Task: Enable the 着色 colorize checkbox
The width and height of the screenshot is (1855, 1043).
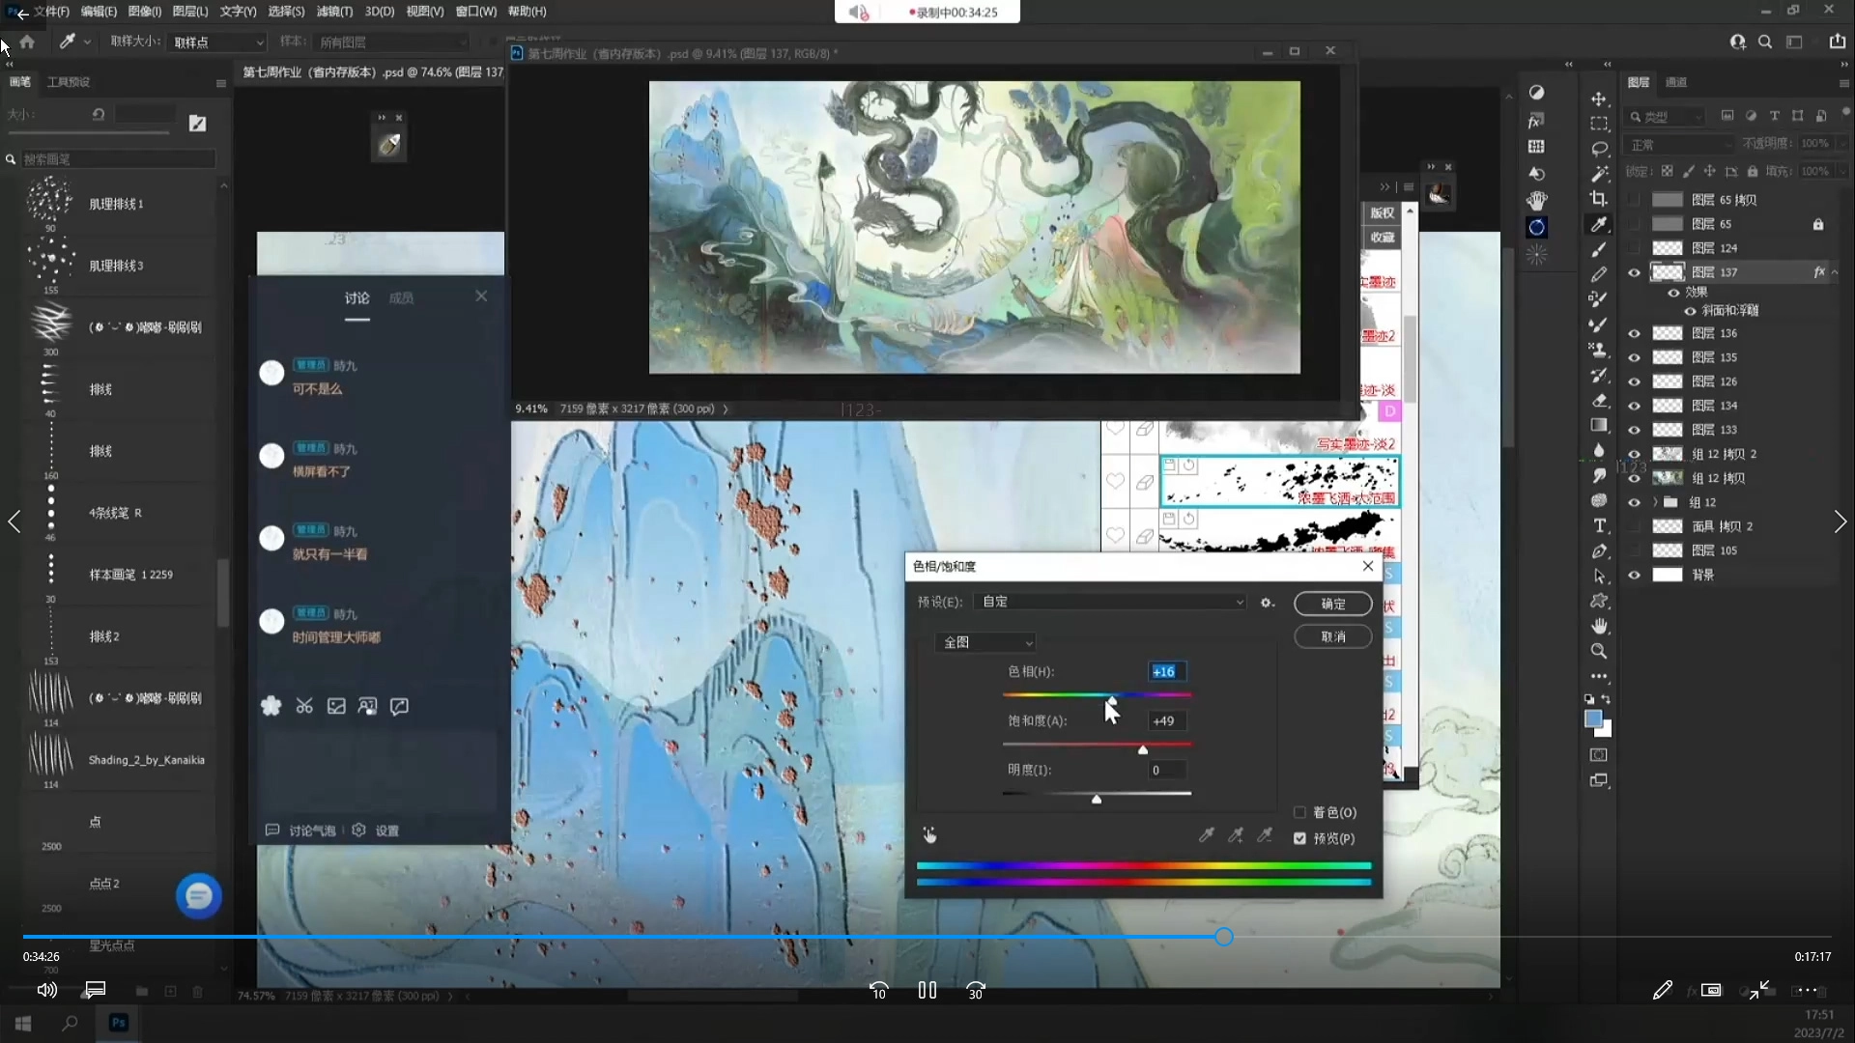Action: [x=1299, y=812]
